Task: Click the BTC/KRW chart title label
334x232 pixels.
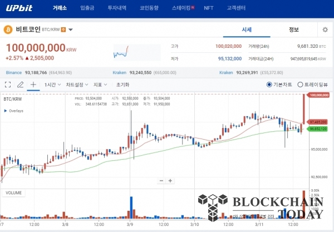Action: [13, 99]
